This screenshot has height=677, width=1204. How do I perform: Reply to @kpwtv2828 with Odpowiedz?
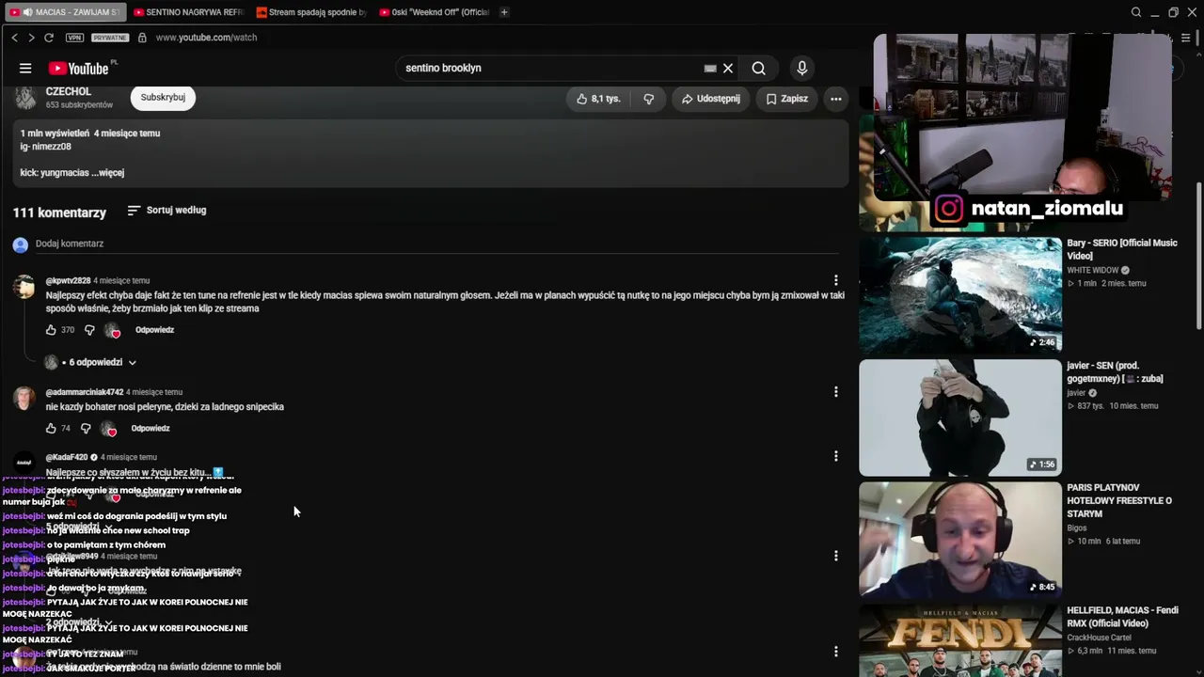point(154,330)
